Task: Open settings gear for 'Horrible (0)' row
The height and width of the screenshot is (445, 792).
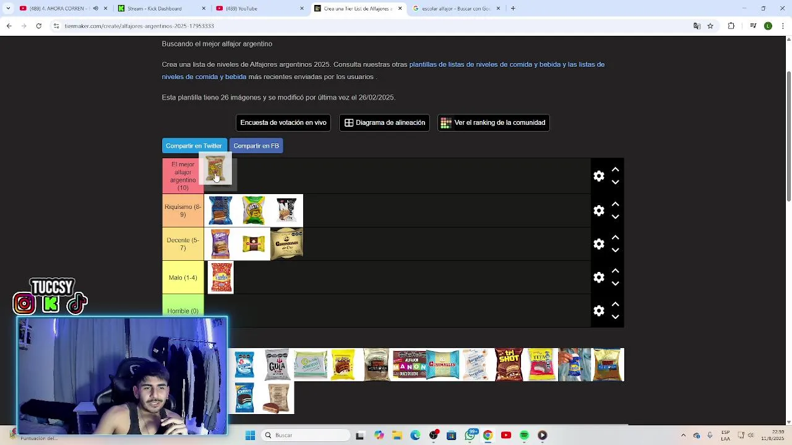Action: pyautogui.click(x=598, y=311)
